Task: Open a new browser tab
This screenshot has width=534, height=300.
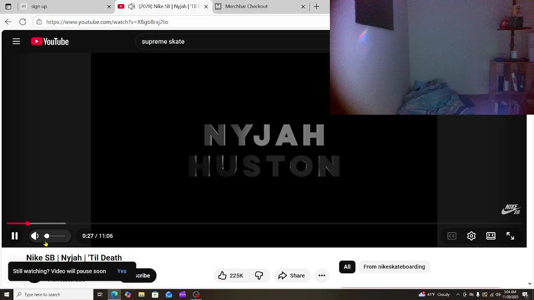Action: pos(317,6)
